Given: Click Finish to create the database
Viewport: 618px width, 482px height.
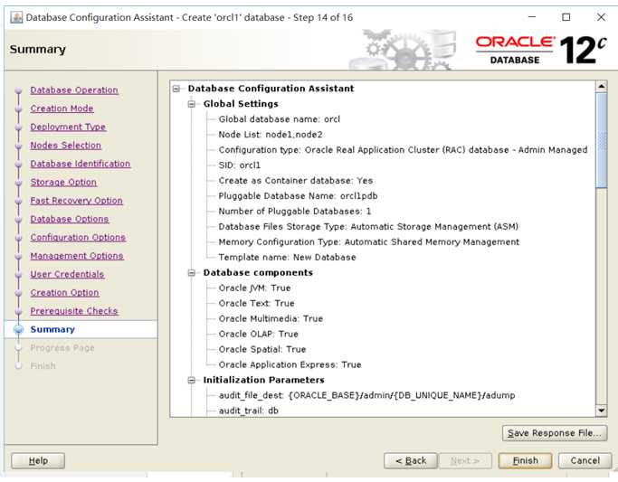Looking at the screenshot, I should [x=525, y=460].
